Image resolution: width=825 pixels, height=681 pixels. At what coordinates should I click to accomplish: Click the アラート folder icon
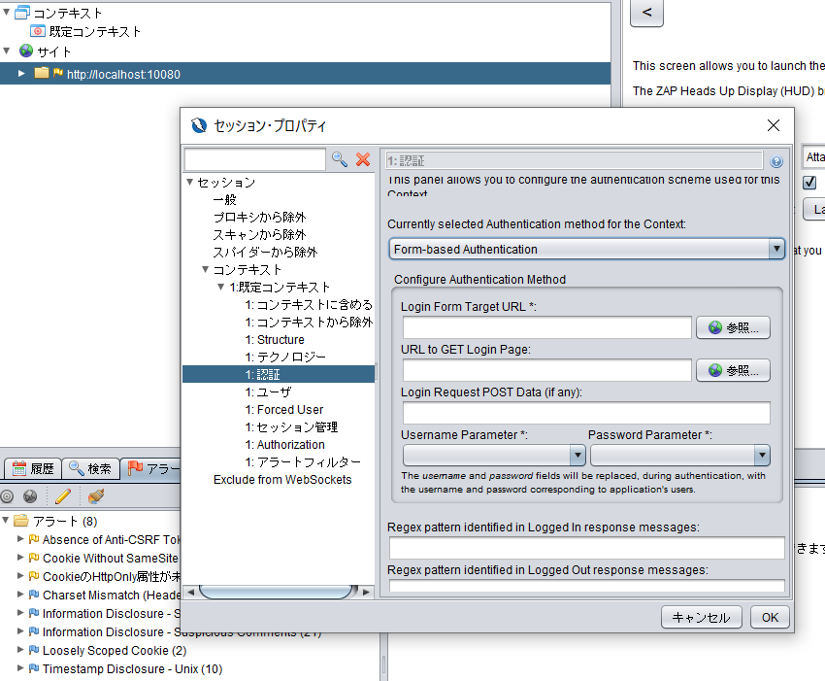pyautogui.click(x=21, y=521)
